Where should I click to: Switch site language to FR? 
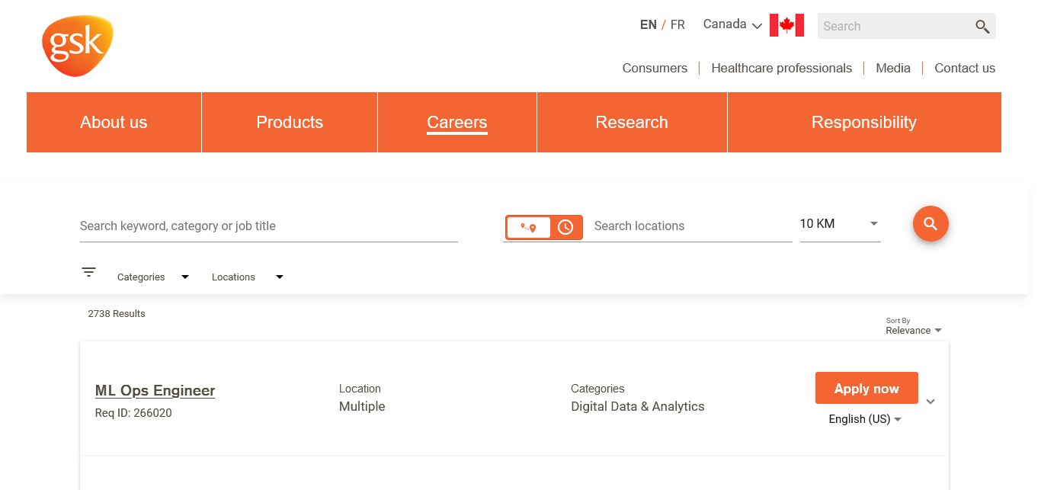coord(677,25)
